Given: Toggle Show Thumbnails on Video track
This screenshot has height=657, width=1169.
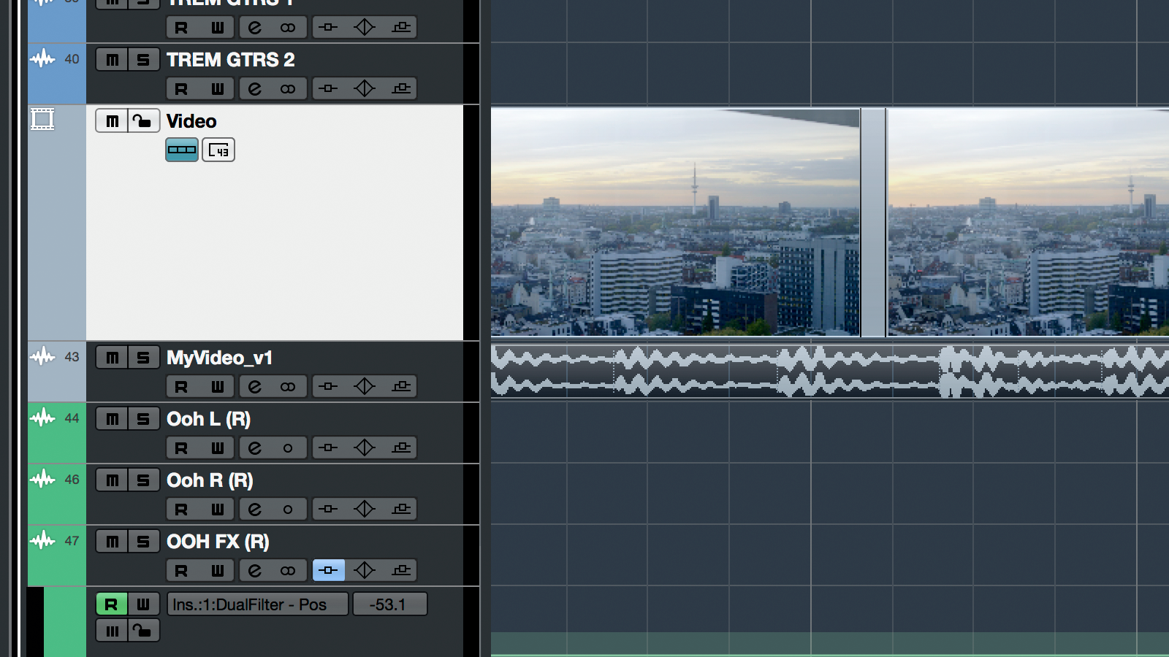Looking at the screenshot, I should pyautogui.click(x=182, y=150).
